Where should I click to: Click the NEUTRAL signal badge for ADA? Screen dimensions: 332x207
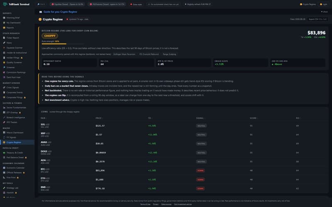click(x=201, y=161)
